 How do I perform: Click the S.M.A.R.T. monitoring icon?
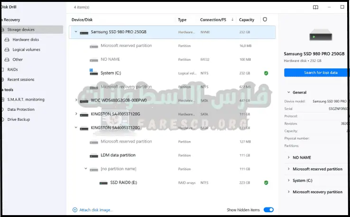[x=3, y=99]
